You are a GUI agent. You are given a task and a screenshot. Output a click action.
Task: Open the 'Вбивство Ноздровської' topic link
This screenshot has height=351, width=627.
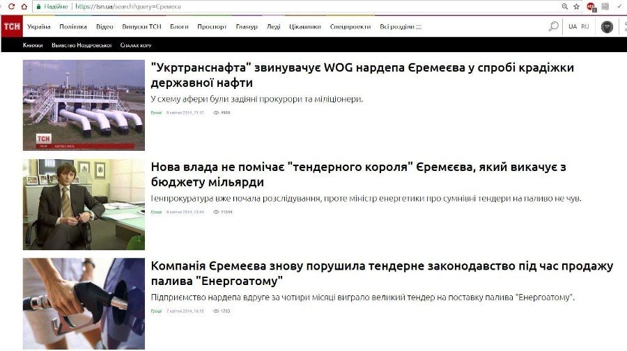[82, 45]
